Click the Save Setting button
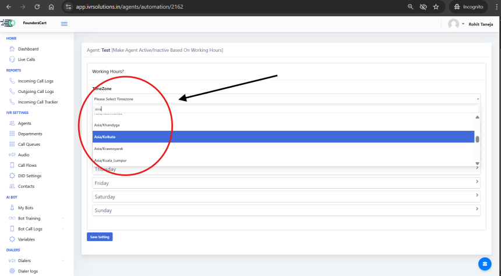This screenshot has height=276, width=501. [99, 237]
